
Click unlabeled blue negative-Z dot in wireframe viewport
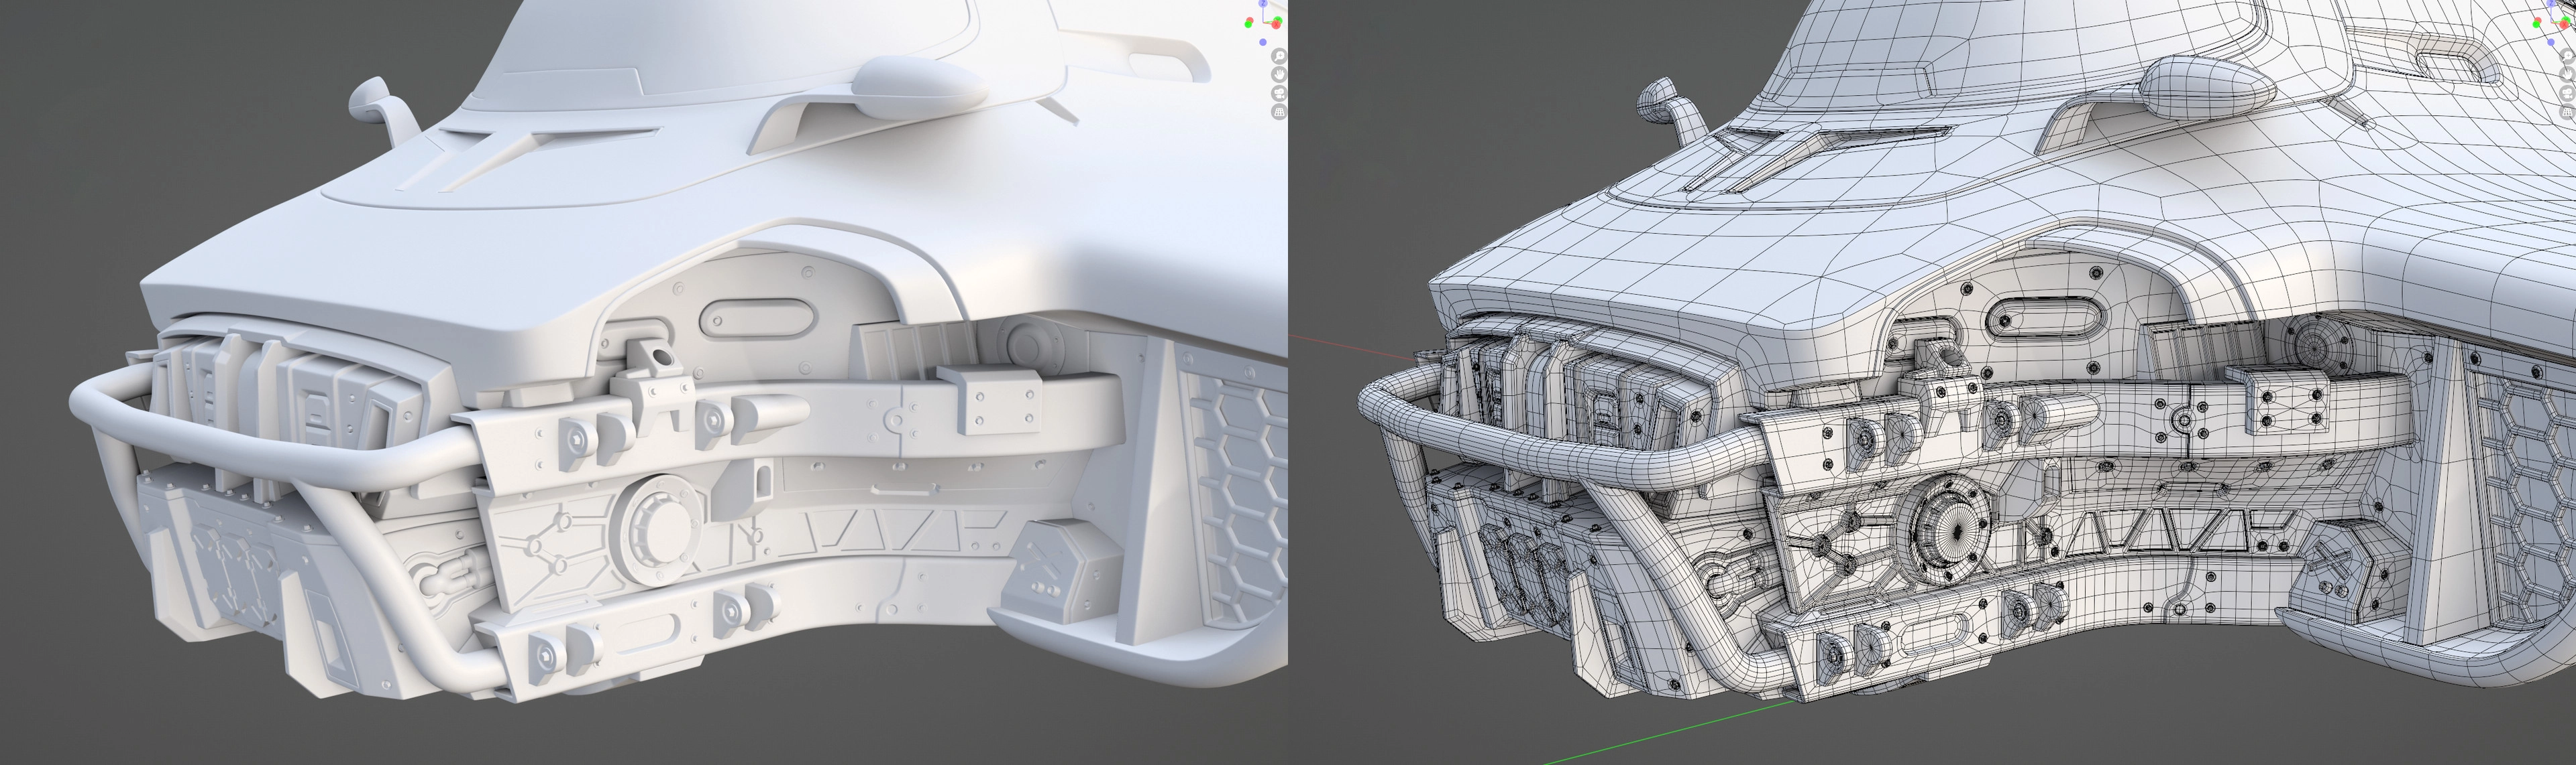(x=2551, y=42)
